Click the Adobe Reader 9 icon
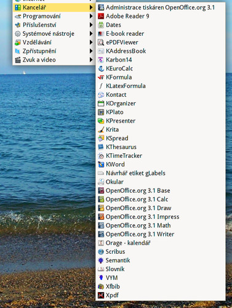Viewport: 232px width, 308px height. click(x=101, y=16)
